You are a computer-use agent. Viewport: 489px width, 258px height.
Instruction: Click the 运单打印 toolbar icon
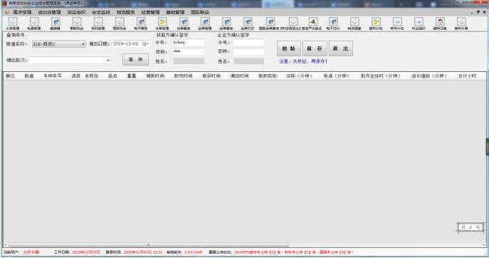tap(248, 24)
